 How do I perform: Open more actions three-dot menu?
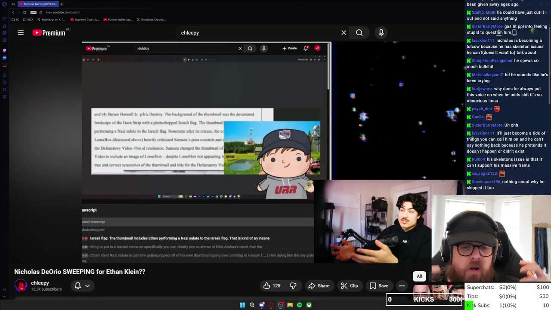point(402,286)
